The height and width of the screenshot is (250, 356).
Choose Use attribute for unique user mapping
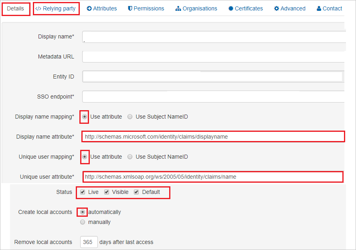84,157
